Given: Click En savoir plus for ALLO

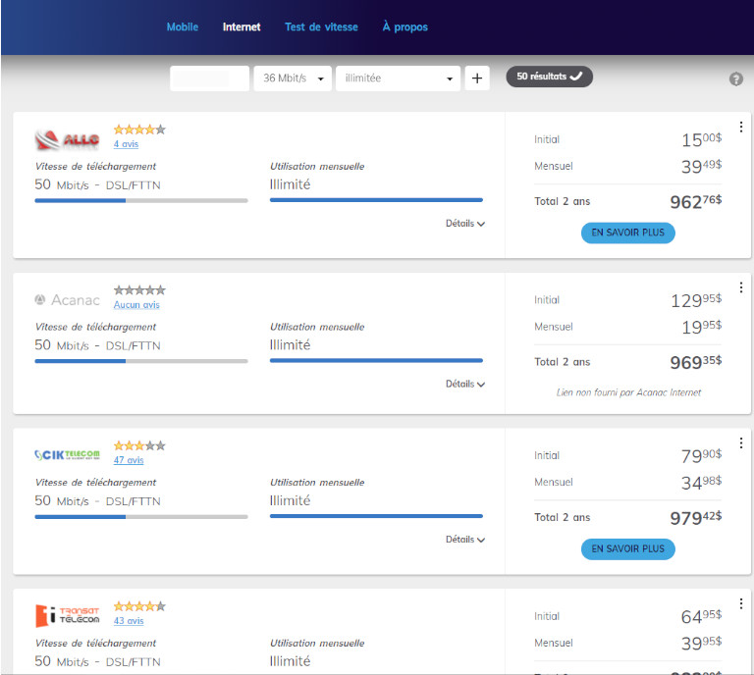Looking at the screenshot, I should 627,234.
